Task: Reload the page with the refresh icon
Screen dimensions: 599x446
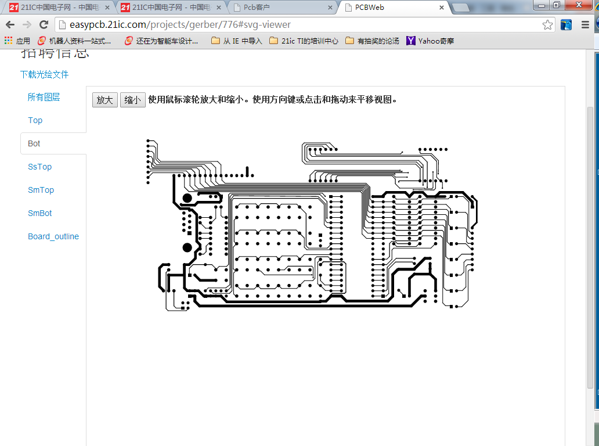Action: pos(44,25)
